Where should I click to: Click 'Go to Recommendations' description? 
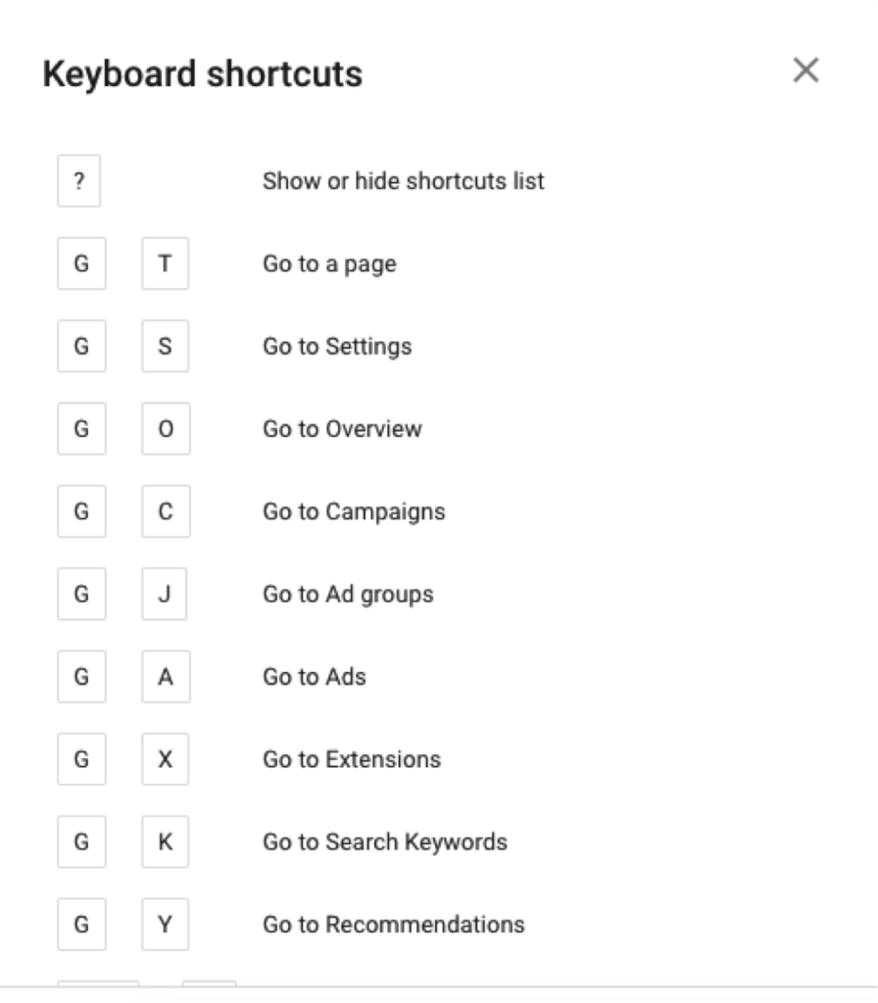[x=394, y=925]
